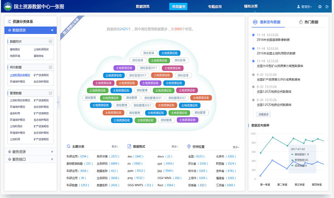
Task: Collapse the 规划数据 group box
Action: (x=50, y=67)
